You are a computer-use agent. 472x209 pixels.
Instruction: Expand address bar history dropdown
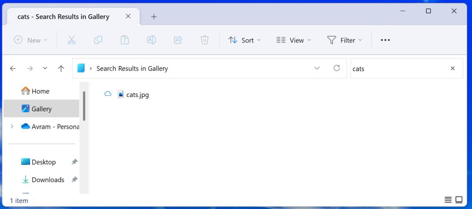(317, 68)
